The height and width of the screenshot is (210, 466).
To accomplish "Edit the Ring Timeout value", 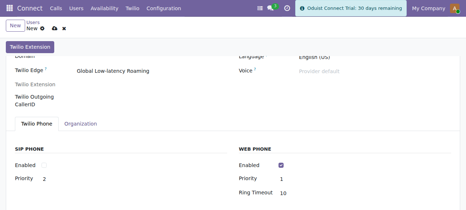I will tap(366, 193).
